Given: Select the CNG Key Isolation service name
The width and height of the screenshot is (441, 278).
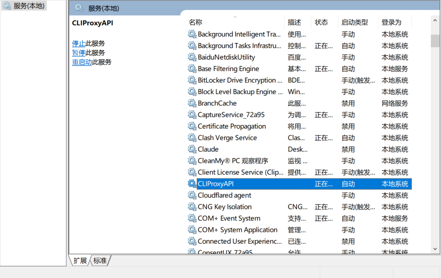Looking at the screenshot, I should tap(225, 207).
